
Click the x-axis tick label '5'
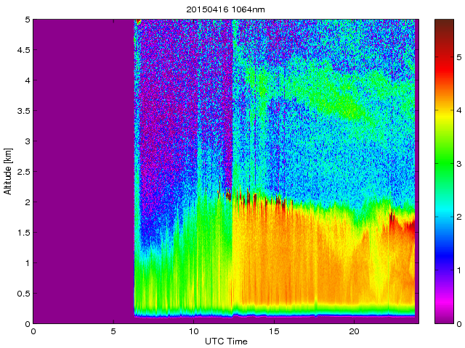pyautogui.click(x=113, y=331)
